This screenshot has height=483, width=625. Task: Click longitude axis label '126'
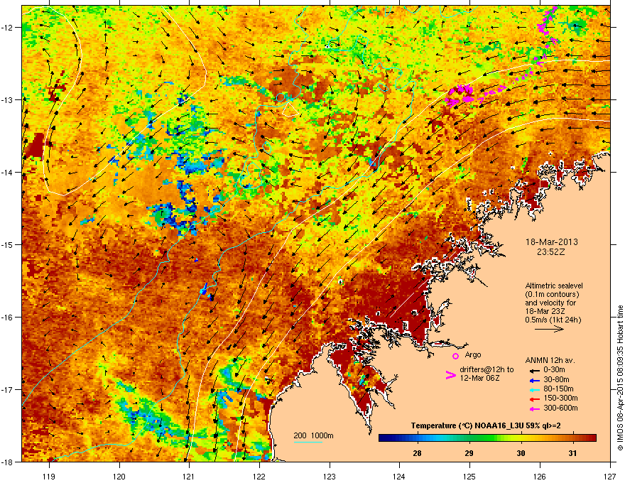540,476
